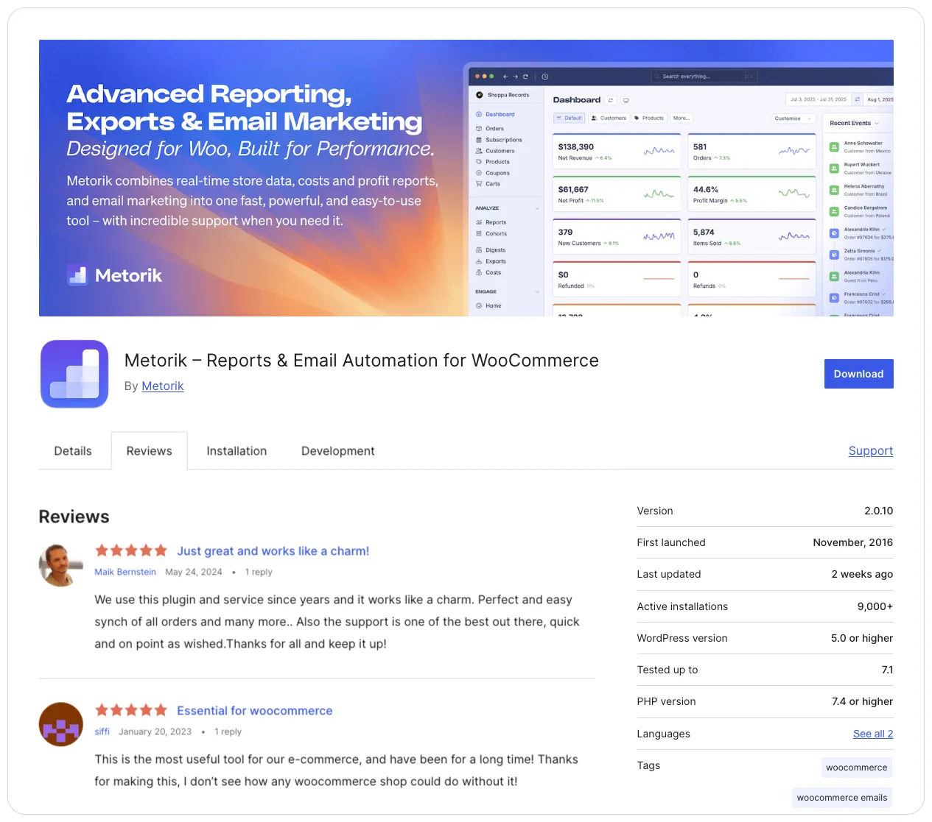Open the Installation tab
Viewport: 932px width, 822px height.
point(236,451)
